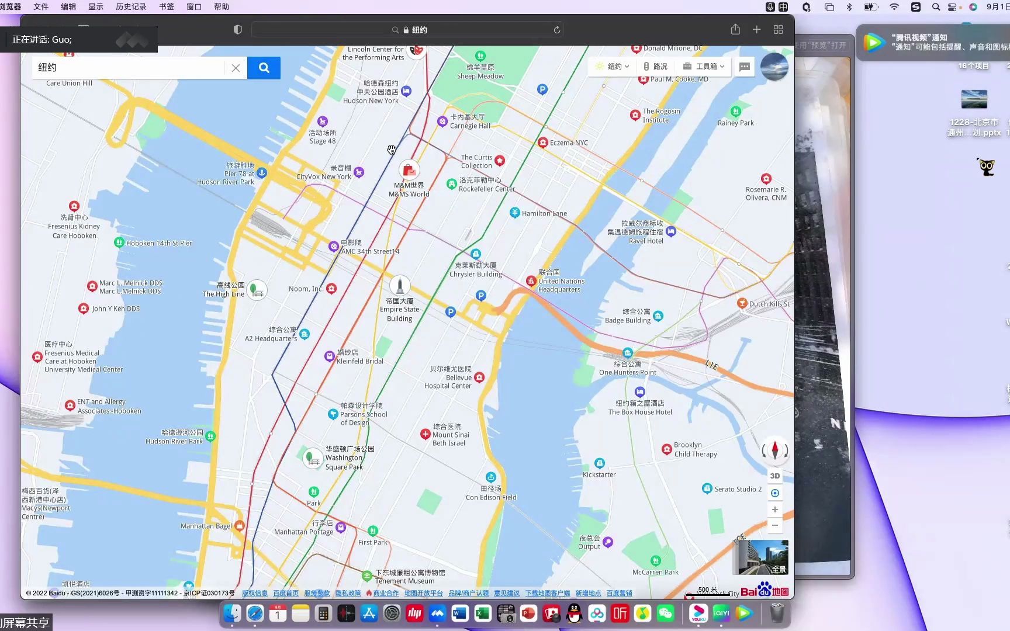
Task: Launch Microsoft Excel from the Dock
Action: (x=483, y=613)
